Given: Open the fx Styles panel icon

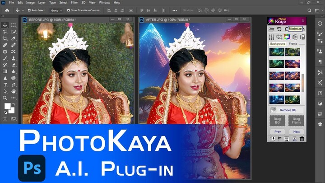Looking at the screenshot, I should 320,114.
